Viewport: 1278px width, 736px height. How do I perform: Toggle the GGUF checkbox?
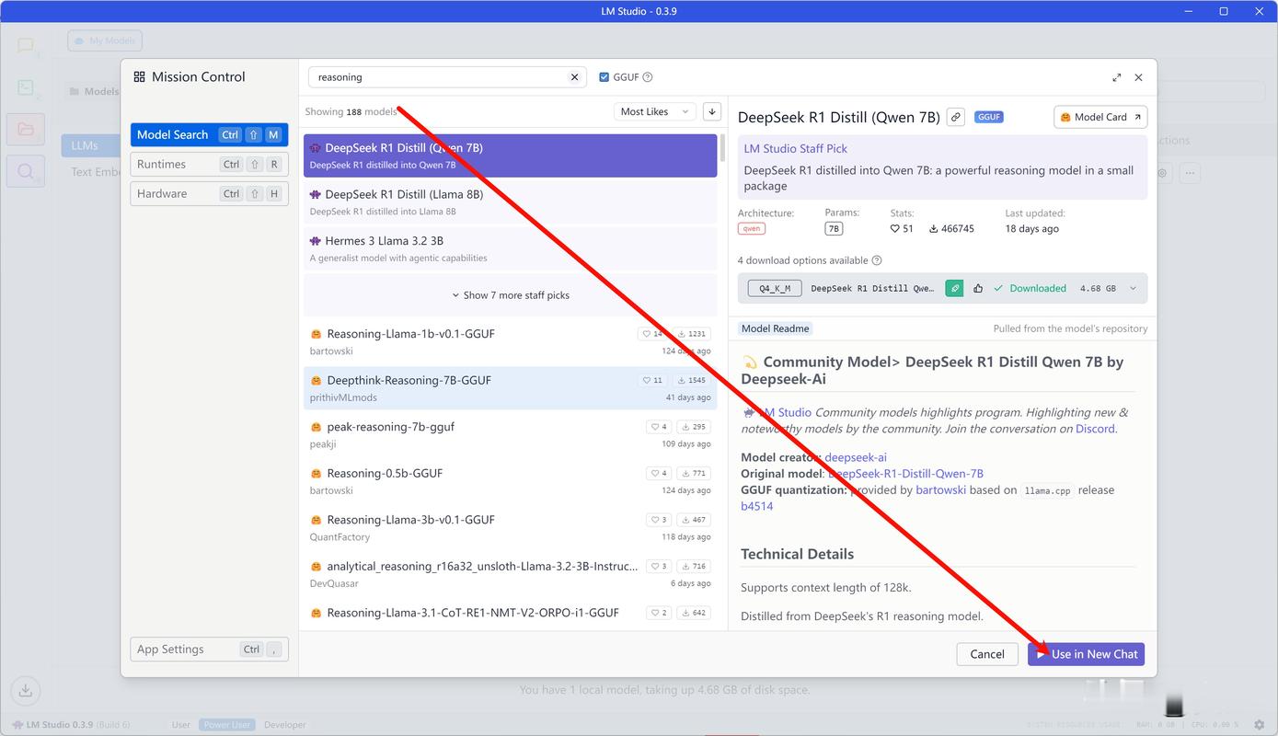[604, 77]
